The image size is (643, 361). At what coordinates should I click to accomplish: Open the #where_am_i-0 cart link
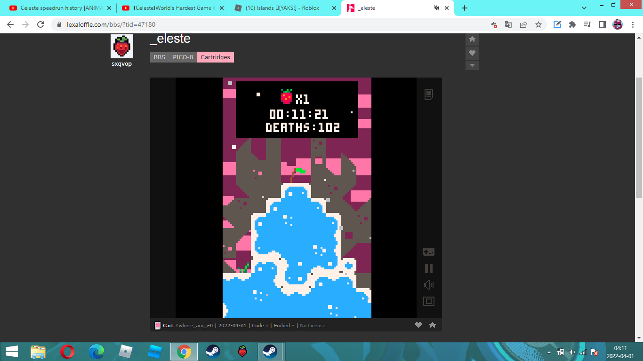click(x=194, y=325)
